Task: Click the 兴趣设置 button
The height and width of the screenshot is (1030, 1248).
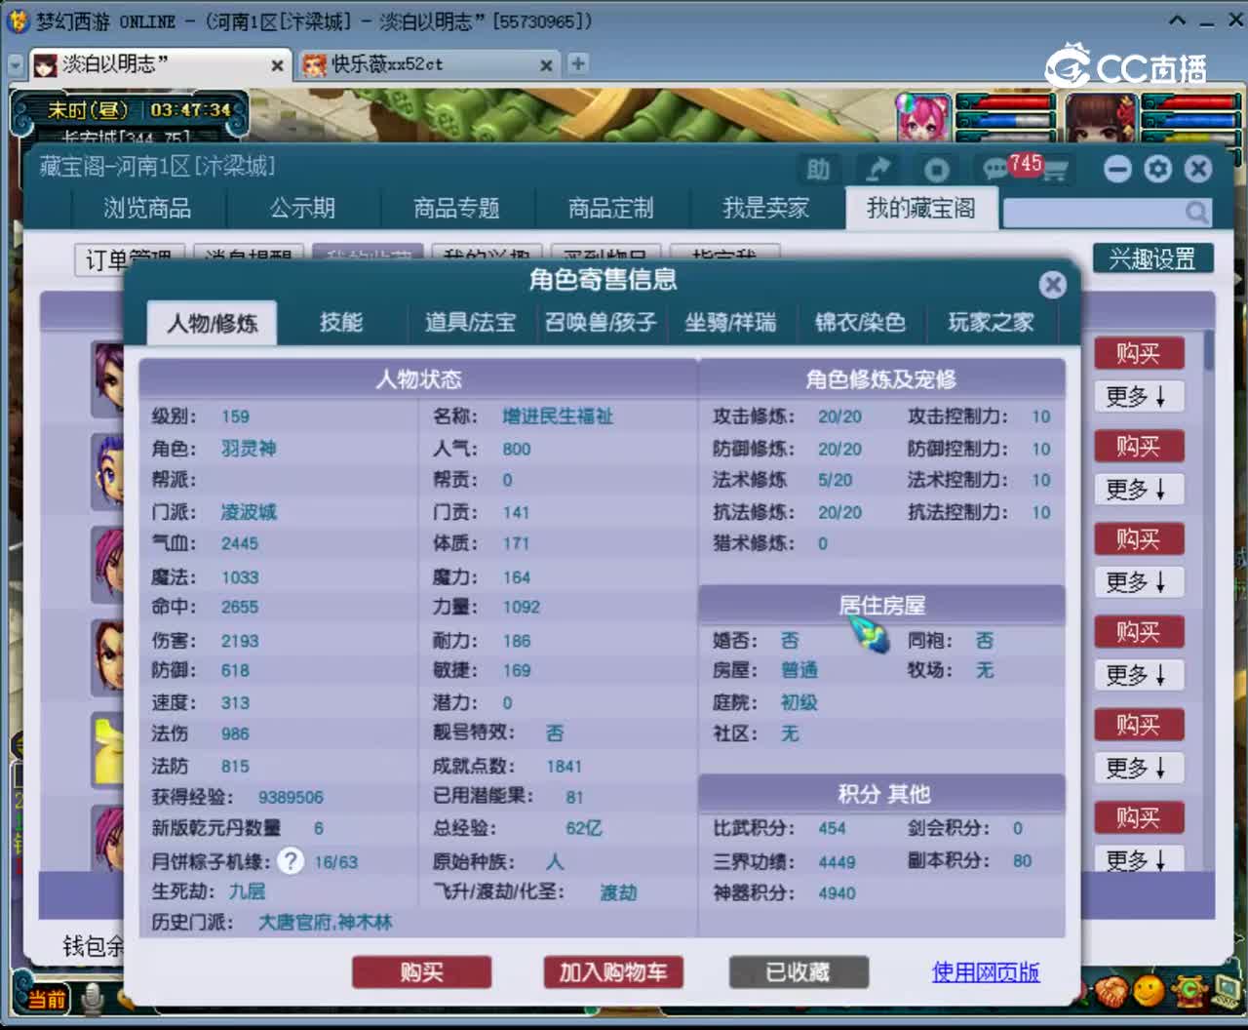Action: pyautogui.click(x=1152, y=258)
